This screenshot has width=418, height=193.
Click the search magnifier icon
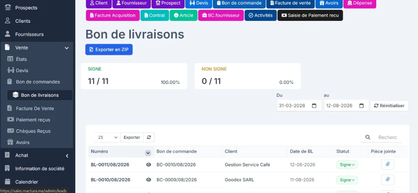pos(368,137)
